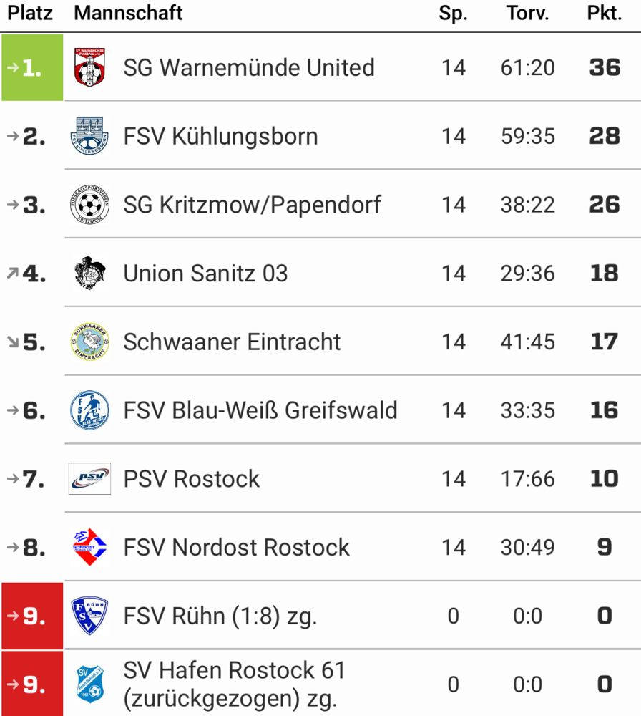Viewport: 641px width, 716px height.
Task: Open the SG Warnemünde United team link
Action: click(x=249, y=67)
